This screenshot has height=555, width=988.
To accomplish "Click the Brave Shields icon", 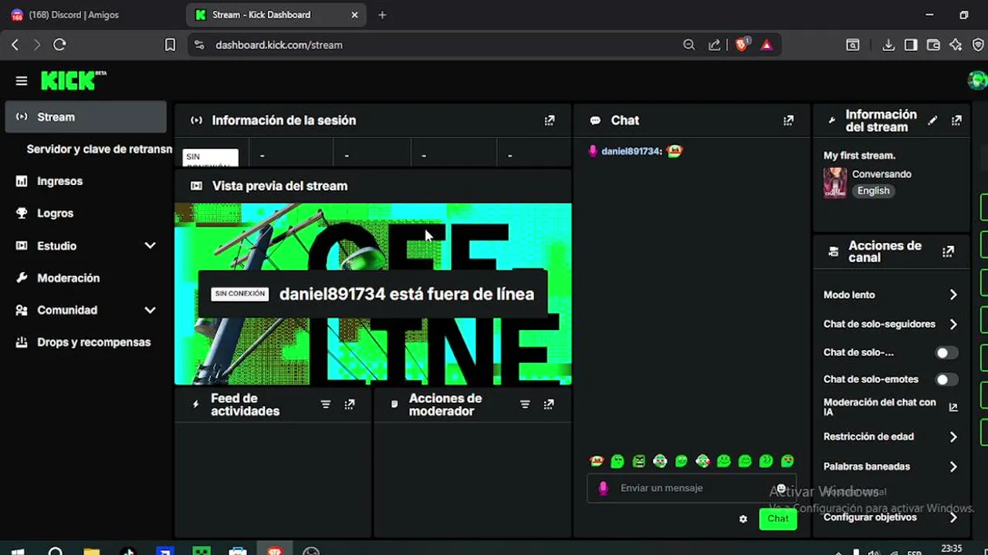I will [x=742, y=45].
